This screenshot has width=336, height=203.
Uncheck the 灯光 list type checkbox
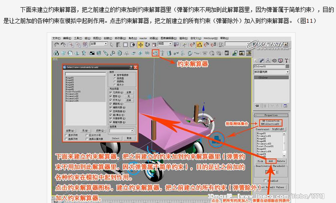coord(111,100)
